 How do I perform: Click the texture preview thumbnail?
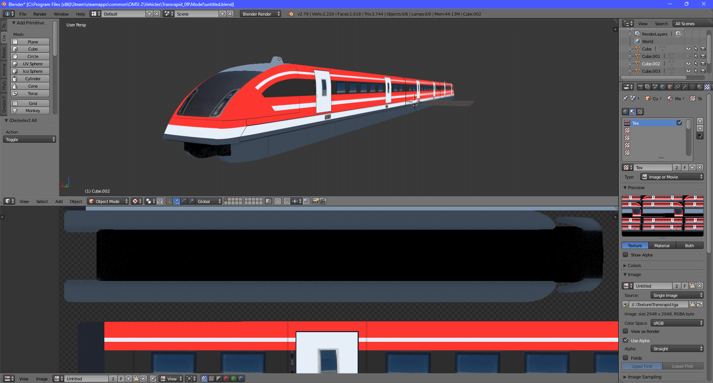click(662, 216)
